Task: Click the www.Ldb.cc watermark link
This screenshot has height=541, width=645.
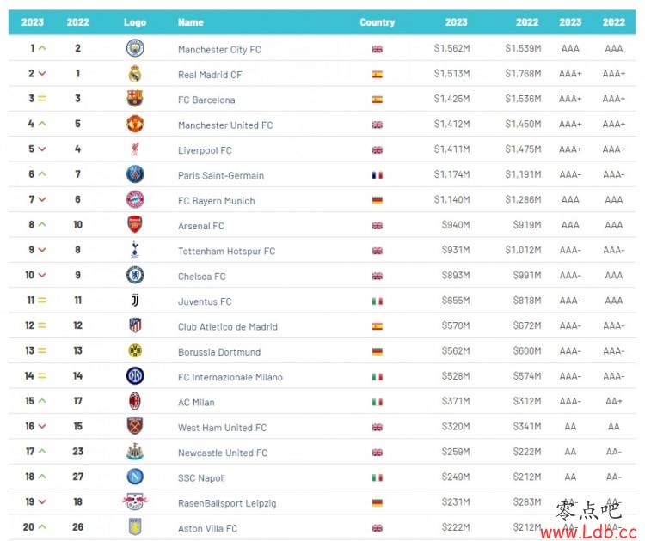Action: coord(588,532)
